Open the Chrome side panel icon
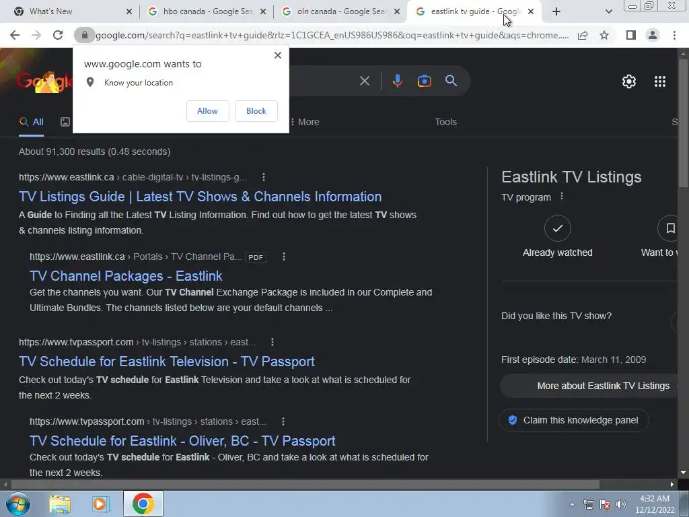 (631, 35)
